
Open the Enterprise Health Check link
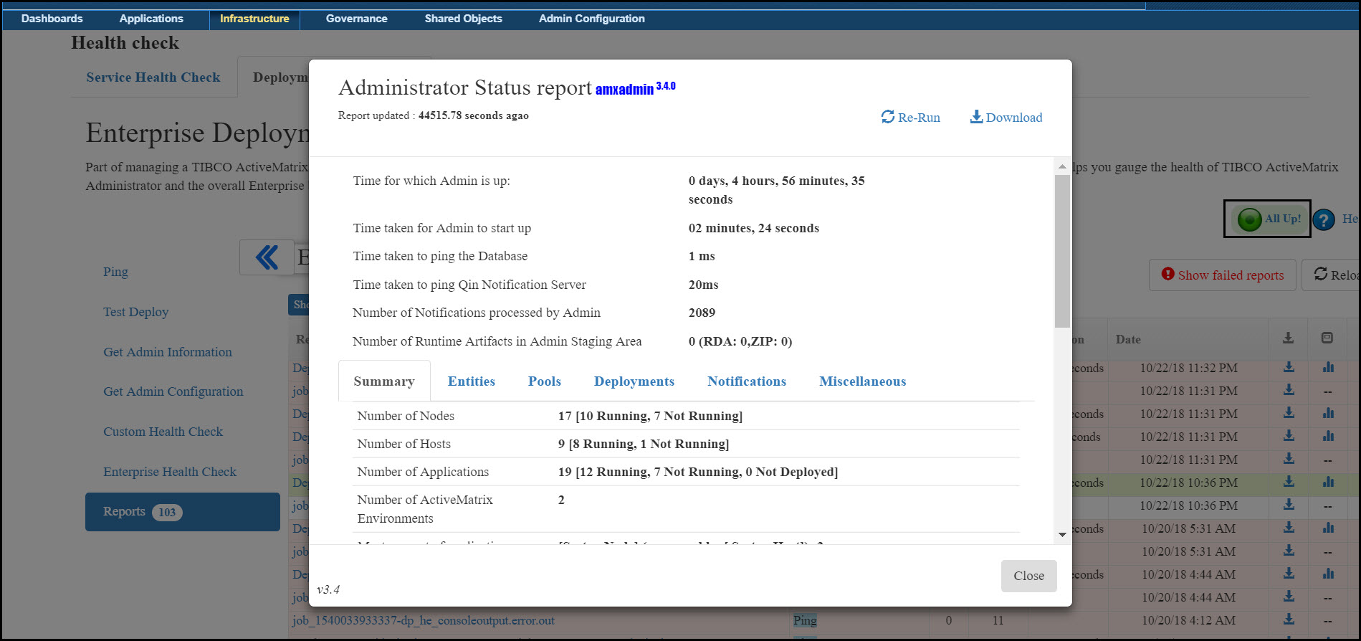click(x=170, y=472)
